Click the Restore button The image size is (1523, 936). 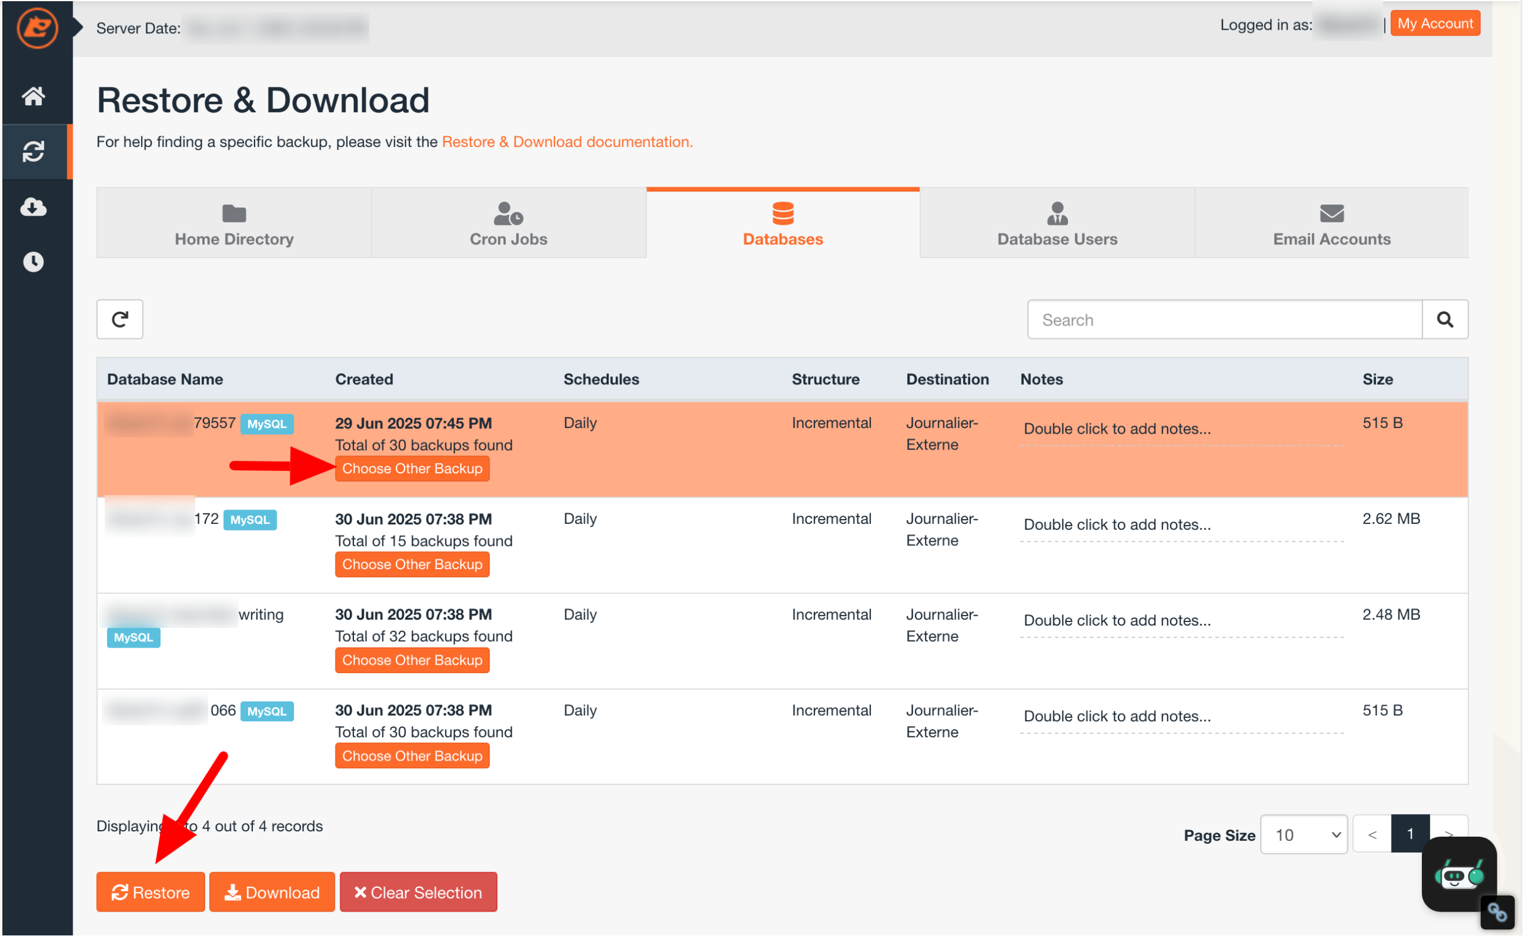(x=151, y=892)
